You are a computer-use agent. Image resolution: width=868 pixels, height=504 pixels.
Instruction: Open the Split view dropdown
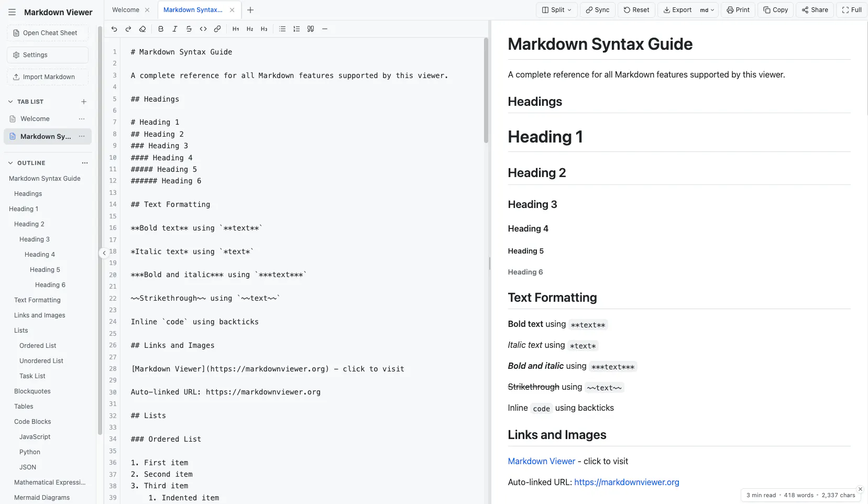point(556,10)
